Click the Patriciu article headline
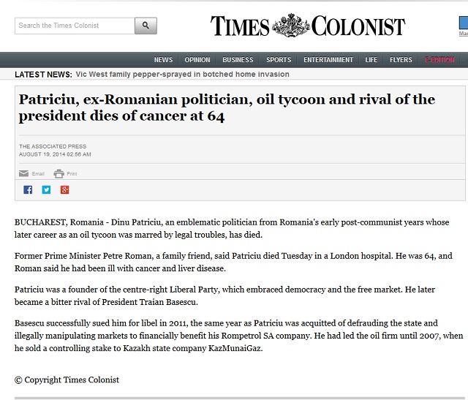Viewport: 468px width, 400px height. coord(227,107)
